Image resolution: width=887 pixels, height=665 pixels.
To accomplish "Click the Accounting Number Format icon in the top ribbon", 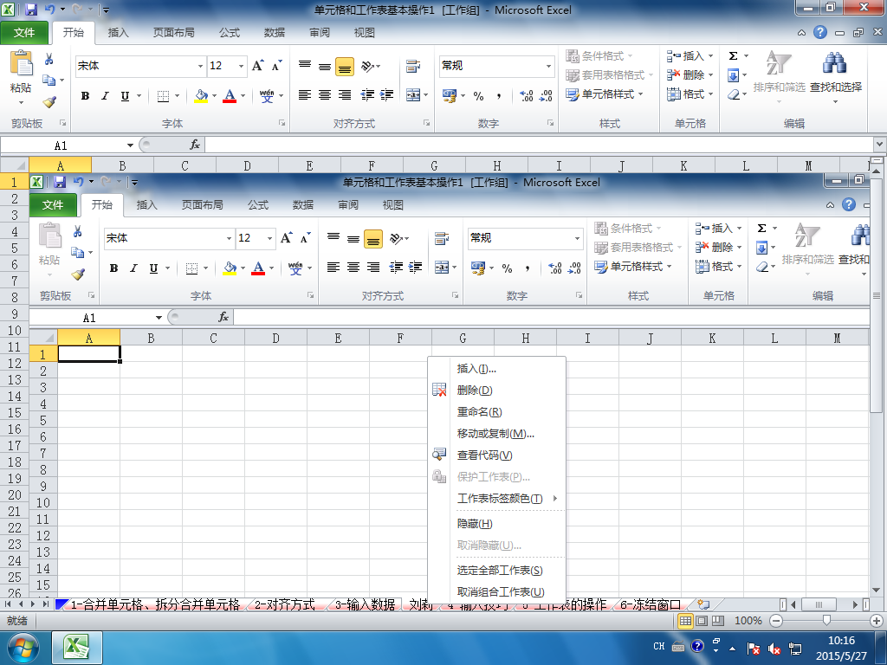I will [450, 96].
